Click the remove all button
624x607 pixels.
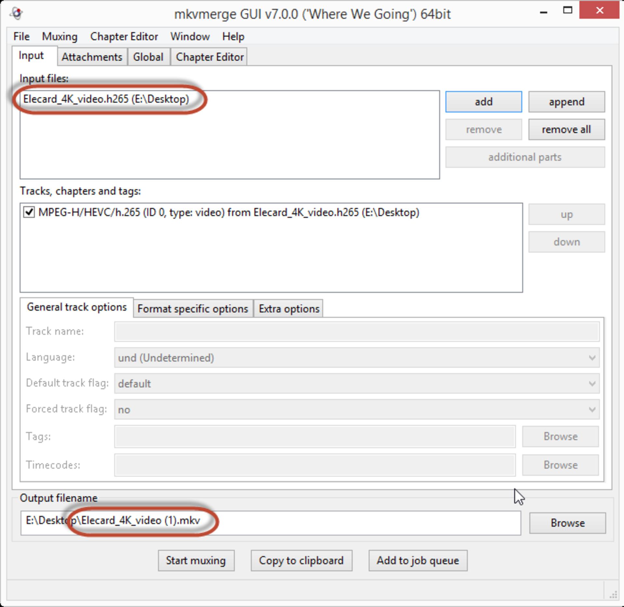[x=566, y=129]
